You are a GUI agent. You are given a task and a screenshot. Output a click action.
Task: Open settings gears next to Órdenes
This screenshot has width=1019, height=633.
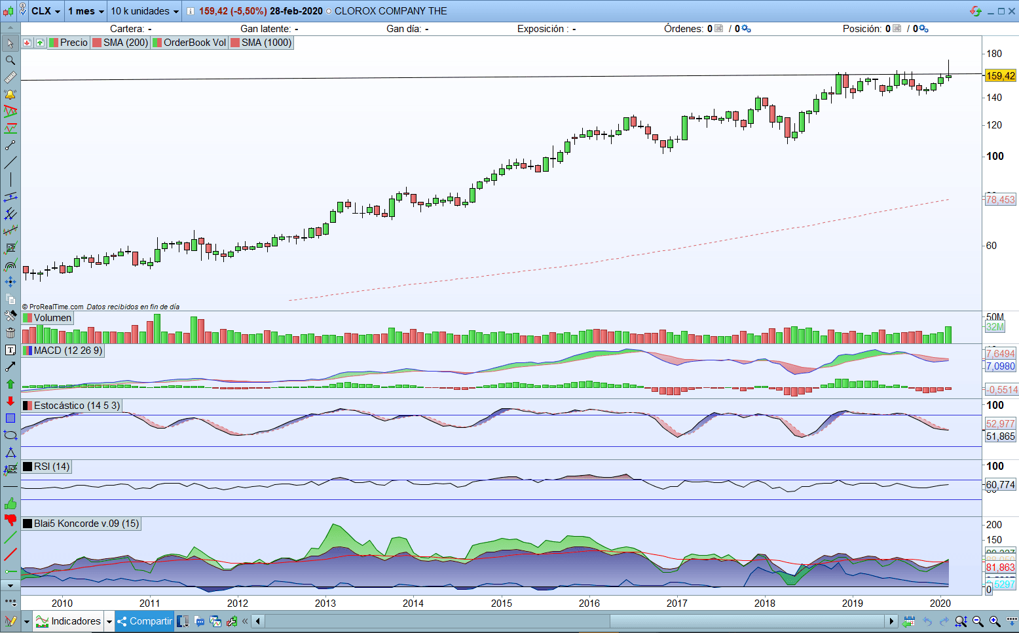[746, 29]
